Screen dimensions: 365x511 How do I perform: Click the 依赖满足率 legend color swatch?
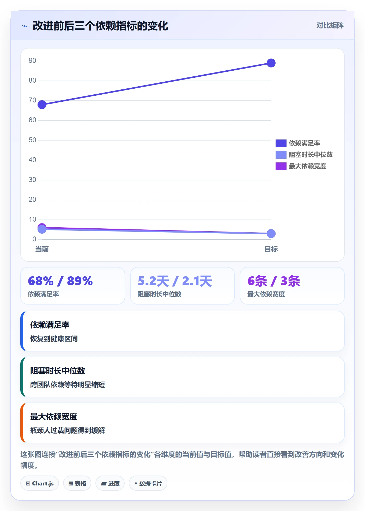(281, 143)
